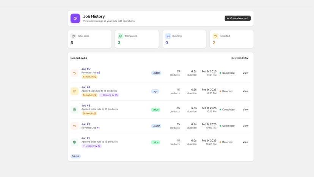Open the Undone by #5 badge

(x=109, y=95)
